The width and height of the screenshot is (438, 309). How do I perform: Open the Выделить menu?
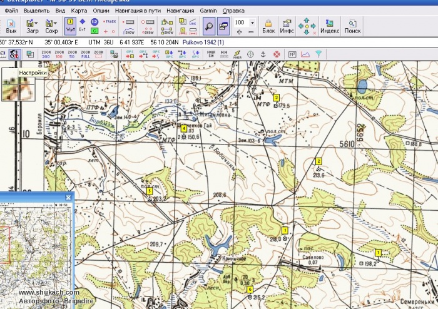(36, 11)
